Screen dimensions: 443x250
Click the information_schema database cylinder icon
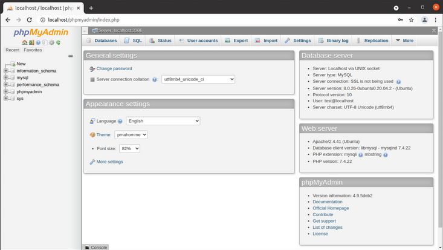(x=13, y=71)
